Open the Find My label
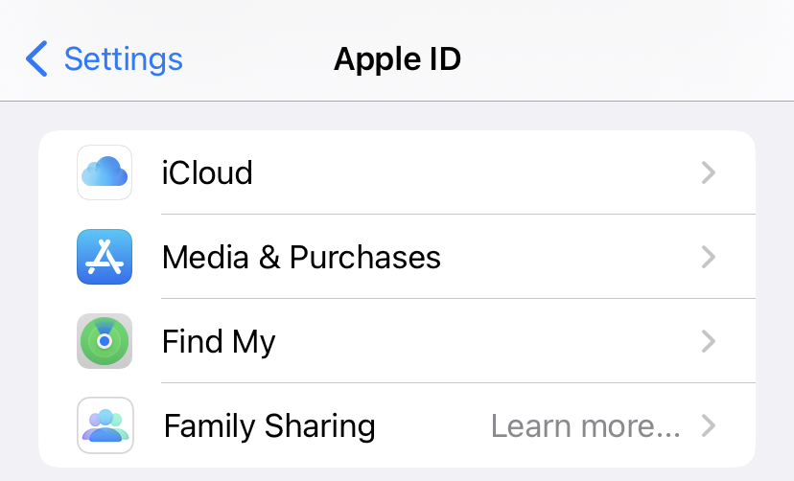 219,342
